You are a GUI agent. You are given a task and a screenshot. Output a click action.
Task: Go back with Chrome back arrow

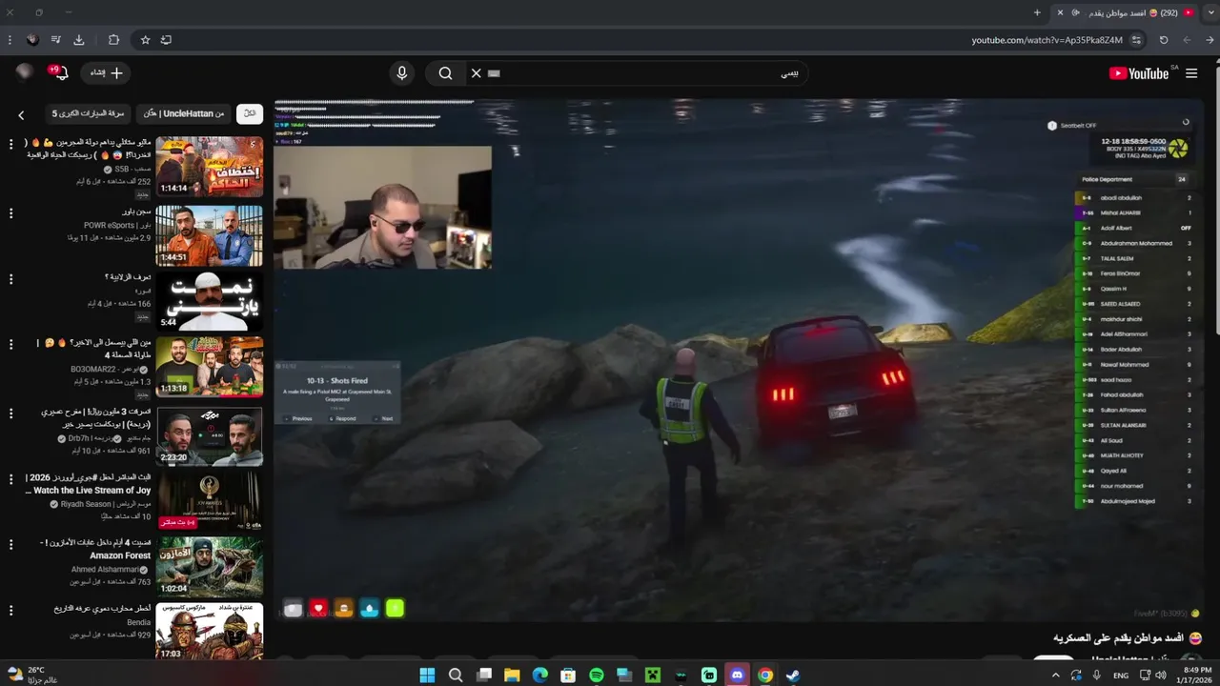pyautogui.click(x=1210, y=40)
